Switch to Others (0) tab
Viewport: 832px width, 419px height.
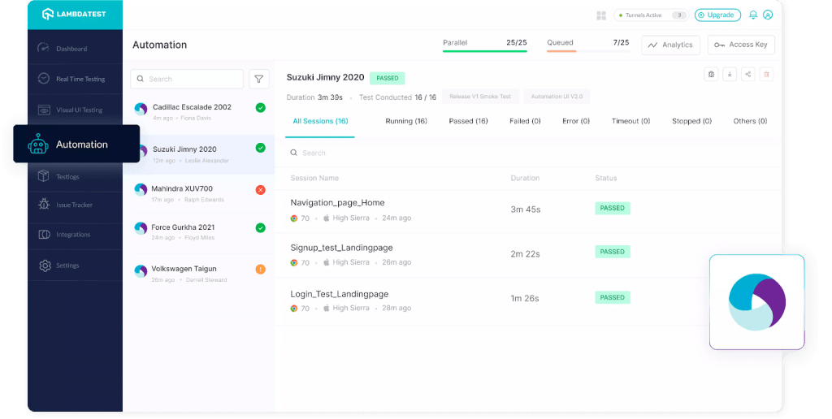pos(750,122)
